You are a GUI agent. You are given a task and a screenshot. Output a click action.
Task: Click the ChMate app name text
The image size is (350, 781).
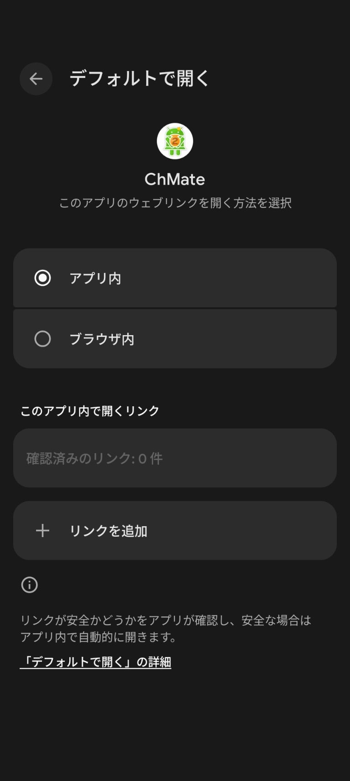(175, 179)
